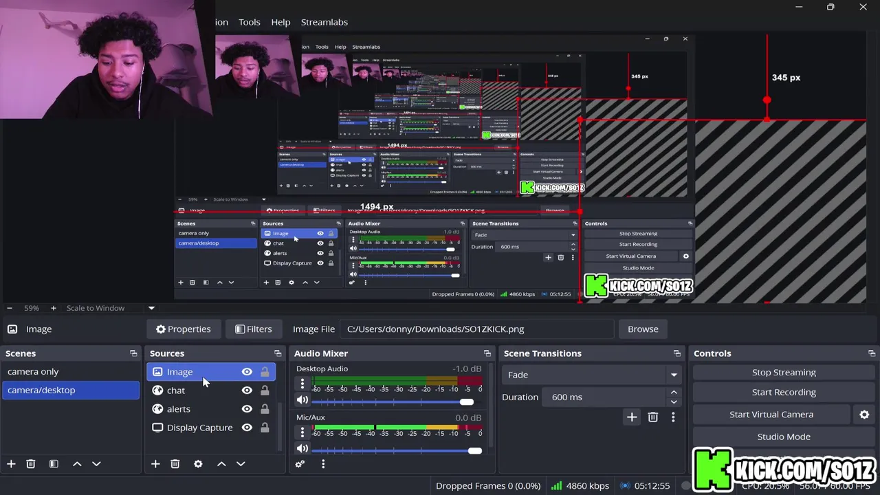Open source properties gear in Sources panel

[x=198, y=464]
